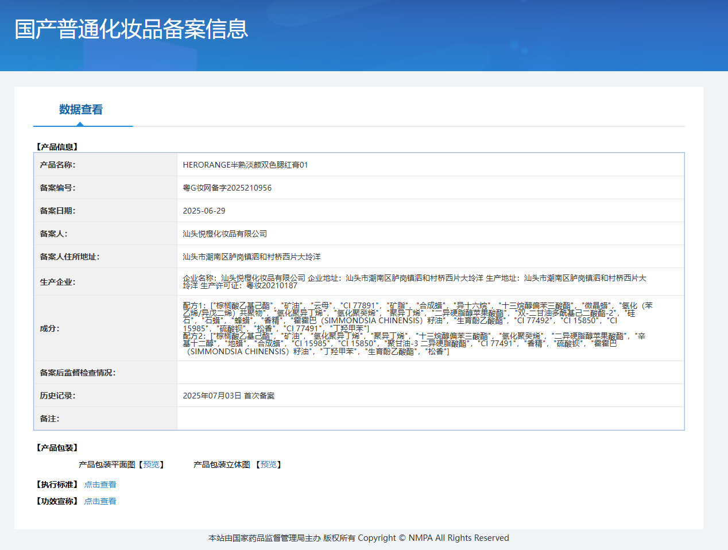Select the filing date 2025-06-29
Viewport: 728px width, 550px height.
(x=204, y=211)
